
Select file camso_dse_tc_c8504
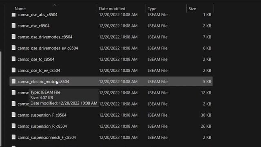[x=36, y=59]
